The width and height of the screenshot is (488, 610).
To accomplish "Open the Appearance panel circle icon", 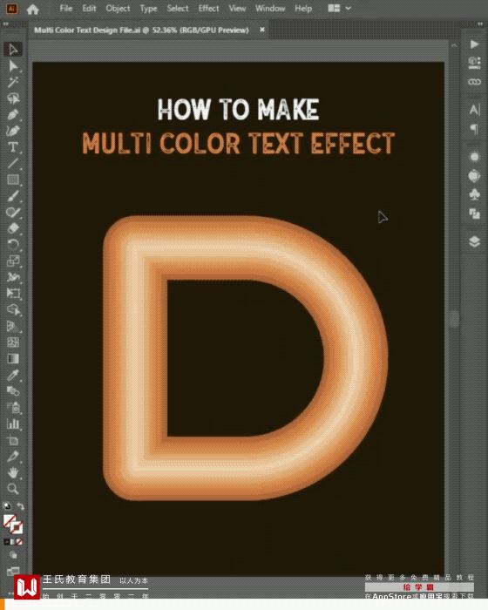I will click(x=474, y=157).
